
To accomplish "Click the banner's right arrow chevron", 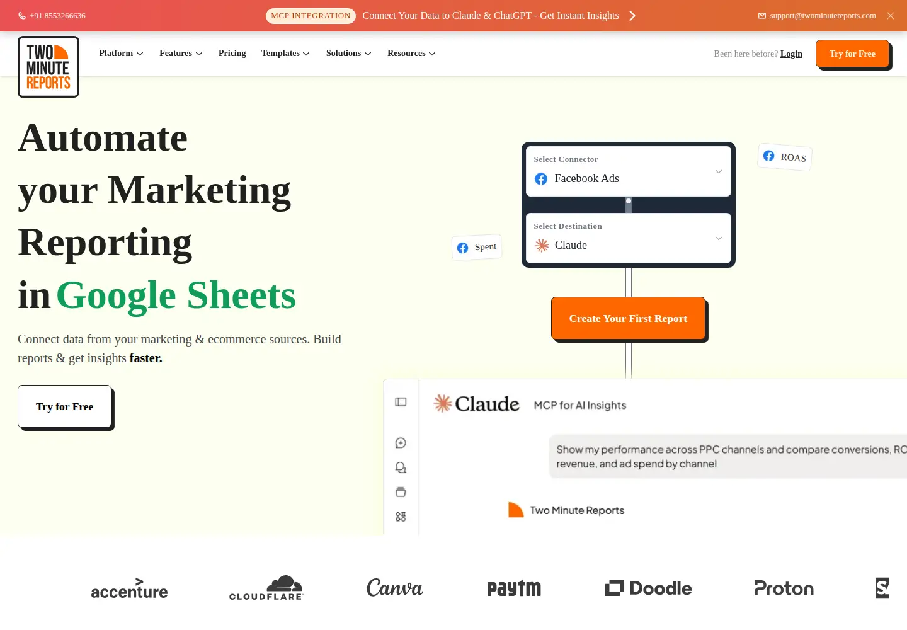I will (x=632, y=16).
